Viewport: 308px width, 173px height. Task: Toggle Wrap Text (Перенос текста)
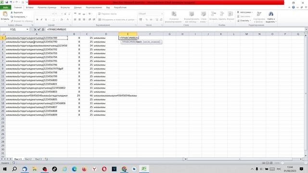pos(107,14)
